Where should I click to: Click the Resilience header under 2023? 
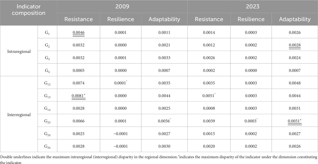pyautogui.click(x=251, y=19)
